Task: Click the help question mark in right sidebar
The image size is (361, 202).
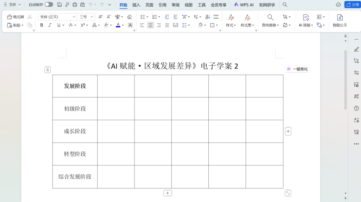Action: [x=356, y=108]
